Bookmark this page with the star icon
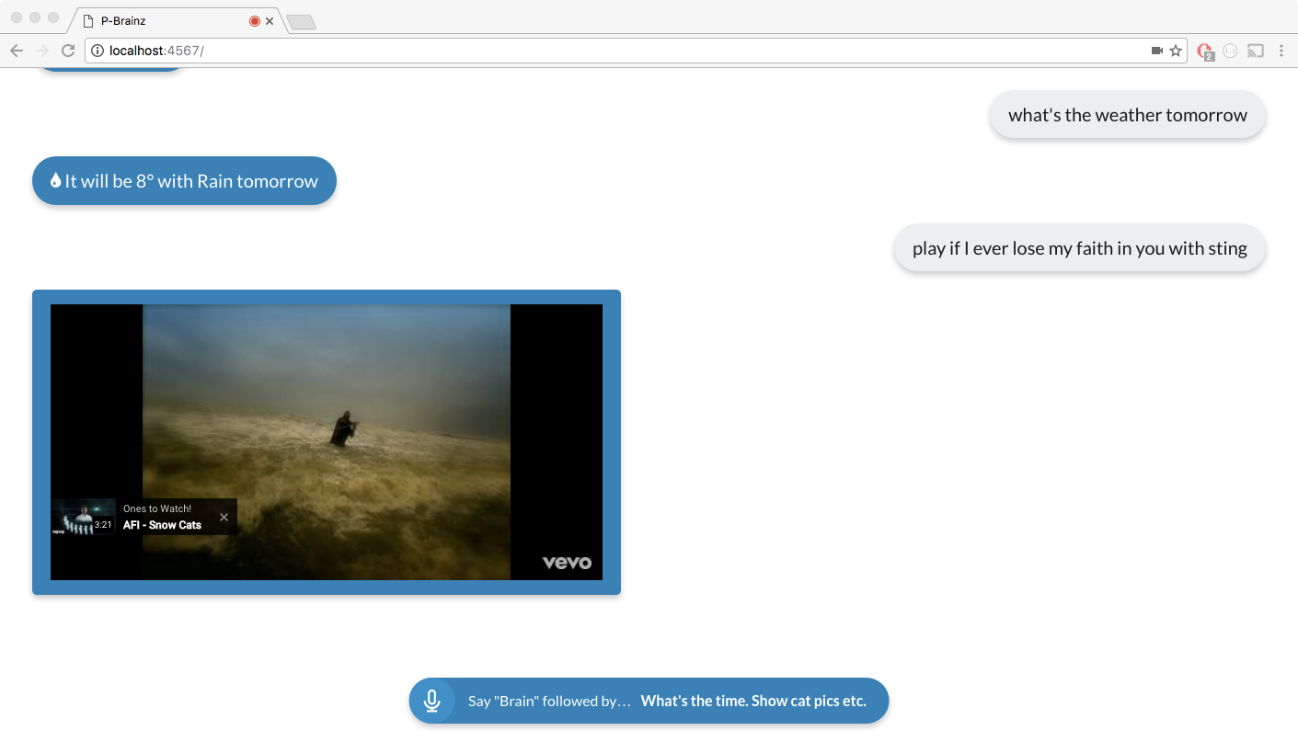Image resolution: width=1298 pixels, height=742 pixels. click(x=1176, y=51)
